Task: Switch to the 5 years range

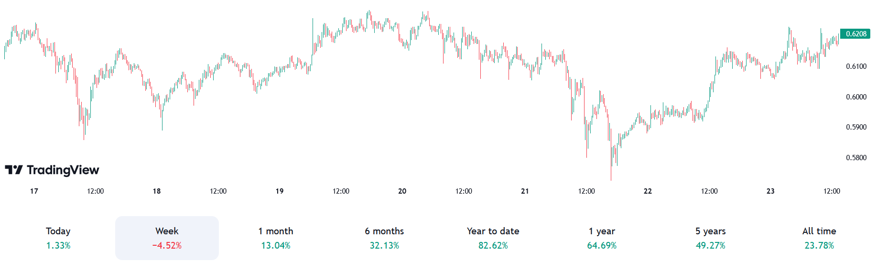Action: coord(710,238)
